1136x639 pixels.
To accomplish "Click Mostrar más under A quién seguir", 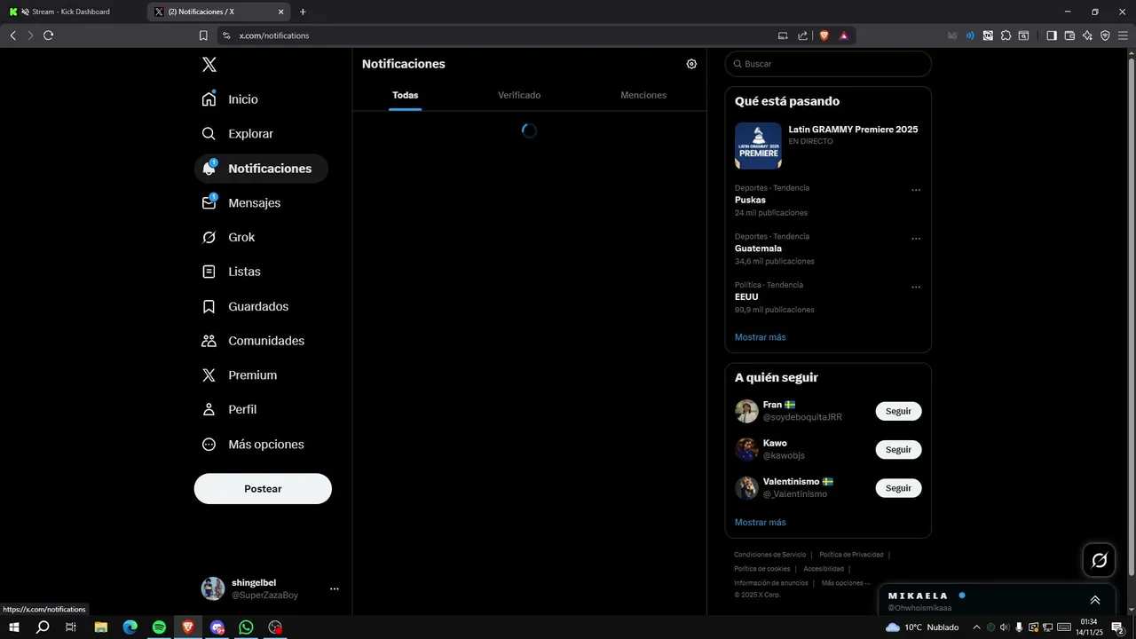I will (x=760, y=523).
